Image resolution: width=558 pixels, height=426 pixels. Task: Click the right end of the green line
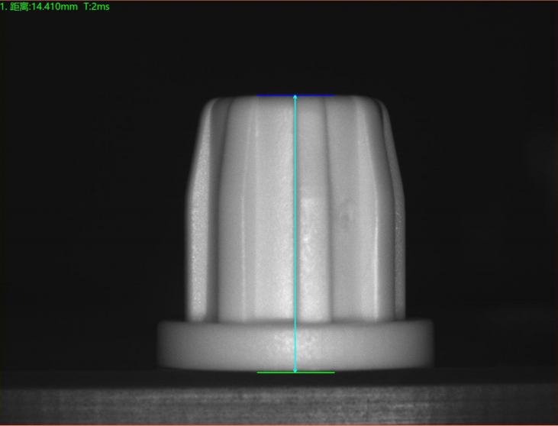[334, 373]
